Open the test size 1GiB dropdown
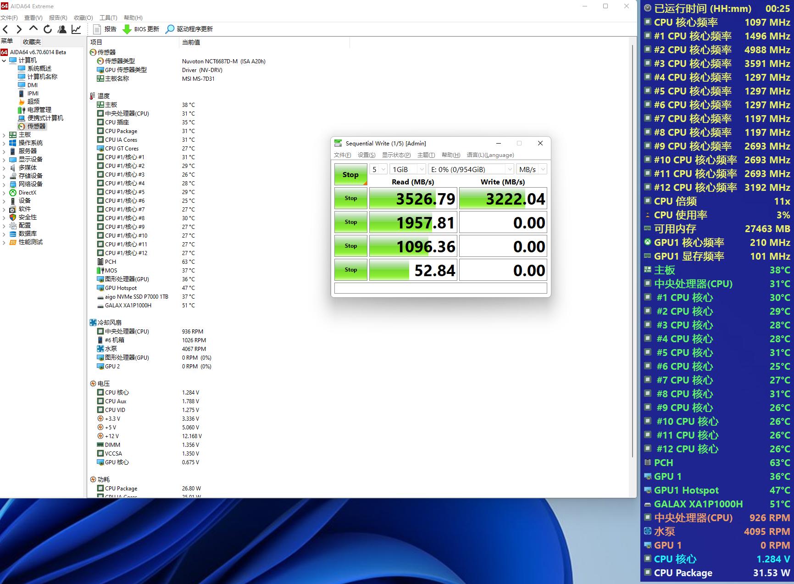 click(407, 169)
